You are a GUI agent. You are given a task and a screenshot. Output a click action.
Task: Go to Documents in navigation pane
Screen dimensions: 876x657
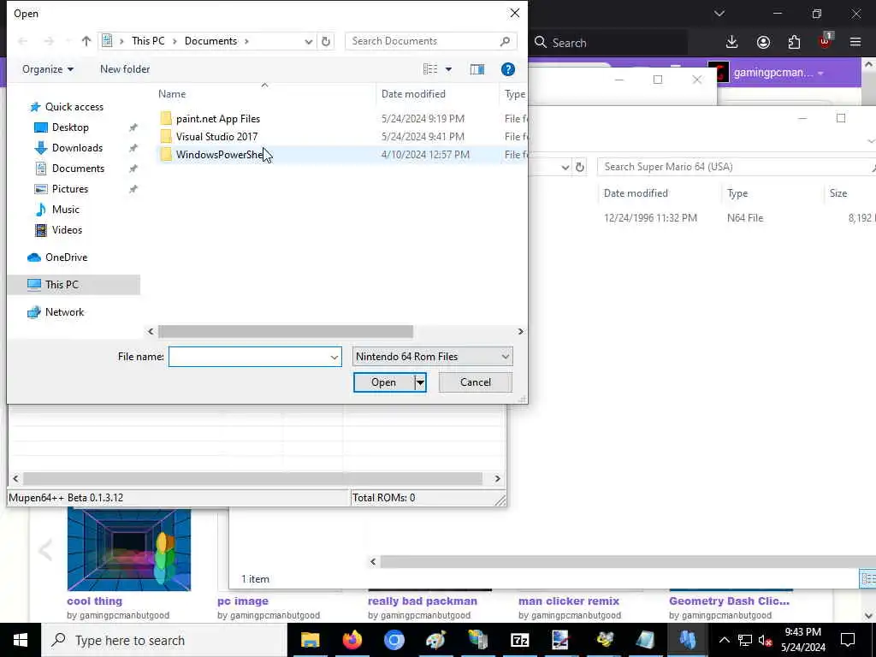pyautogui.click(x=78, y=169)
